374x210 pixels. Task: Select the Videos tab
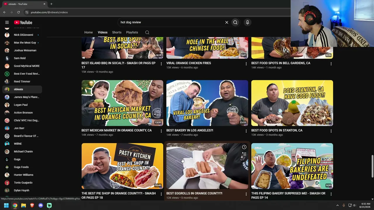[x=103, y=32]
